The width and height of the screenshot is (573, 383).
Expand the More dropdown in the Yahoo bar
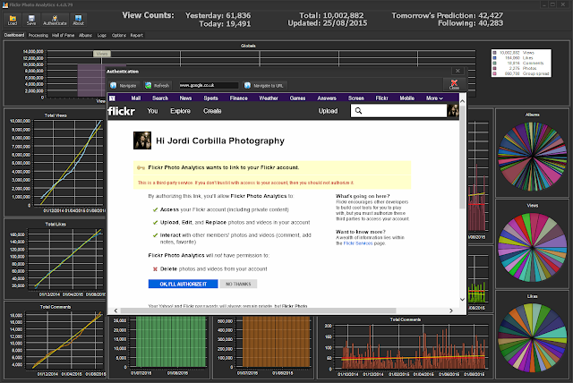[x=434, y=98]
